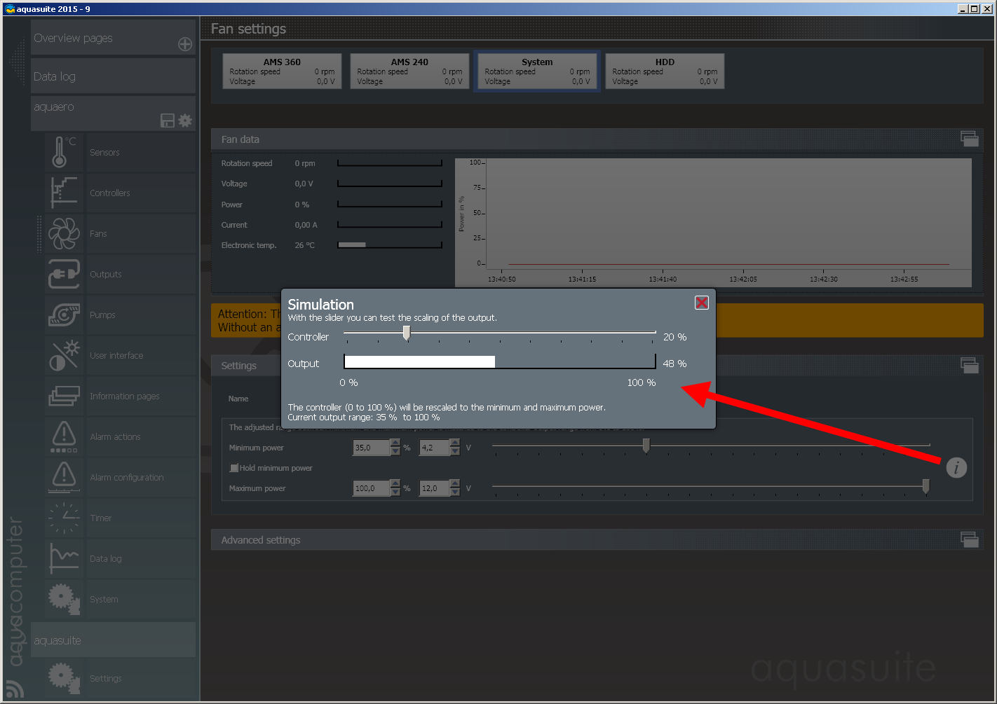The height and width of the screenshot is (704, 997).
Task: Select the Fans icon in sidebar
Action: point(63,233)
